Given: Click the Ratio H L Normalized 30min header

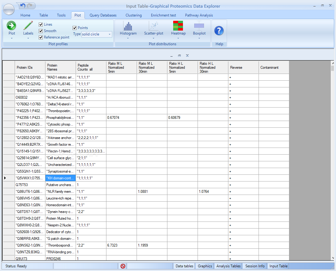Looking at the screenshot, I should (213, 68).
